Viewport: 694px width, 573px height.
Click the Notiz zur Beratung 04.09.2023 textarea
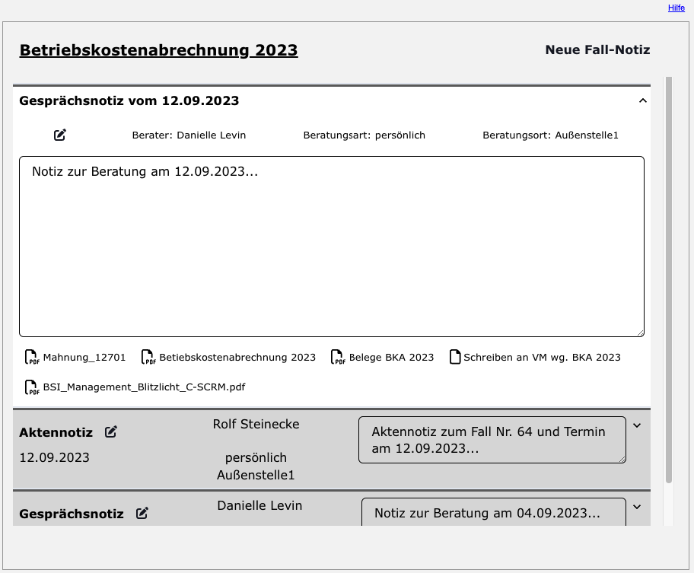pyautogui.click(x=494, y=512)
